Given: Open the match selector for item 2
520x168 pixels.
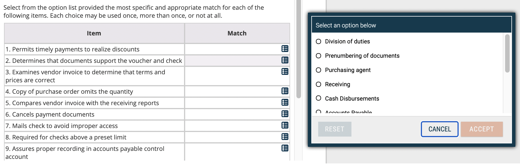Looking at the screenshot, I should (x=284, y=60).
